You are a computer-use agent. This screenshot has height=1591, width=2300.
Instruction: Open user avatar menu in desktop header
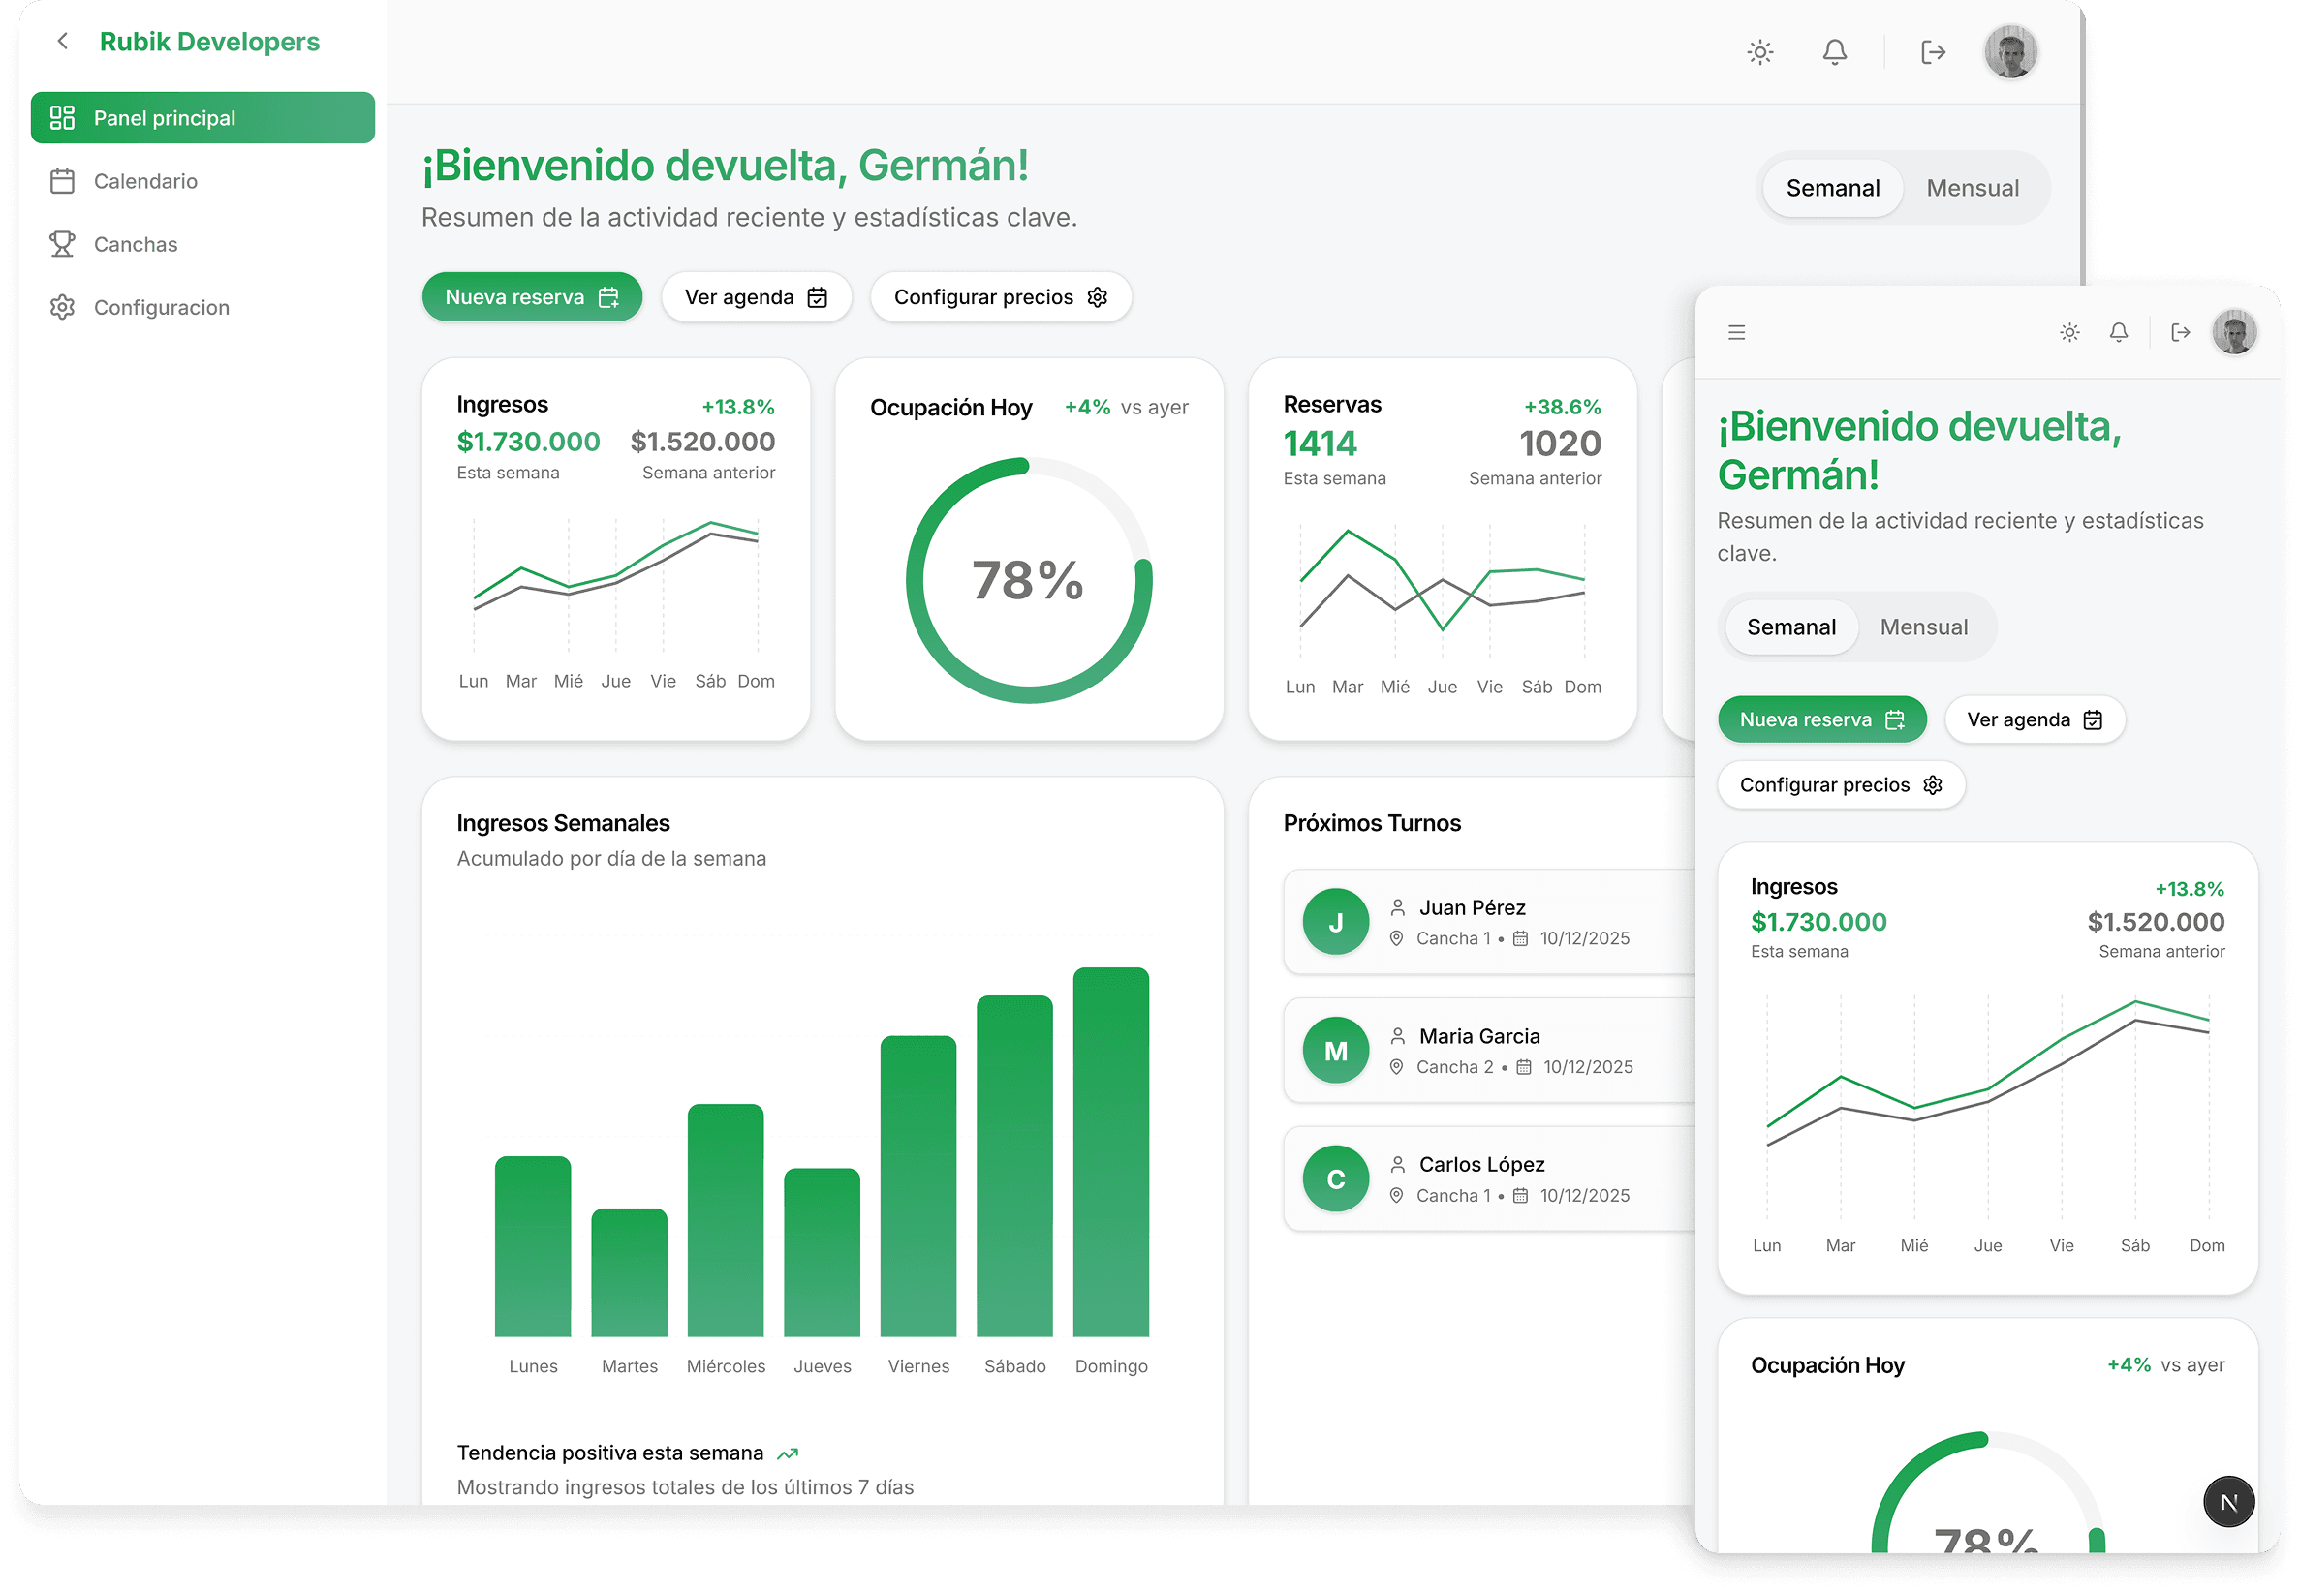coord(2009,52)
